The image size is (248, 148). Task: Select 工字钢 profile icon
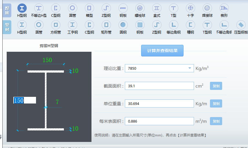point(72,25)
